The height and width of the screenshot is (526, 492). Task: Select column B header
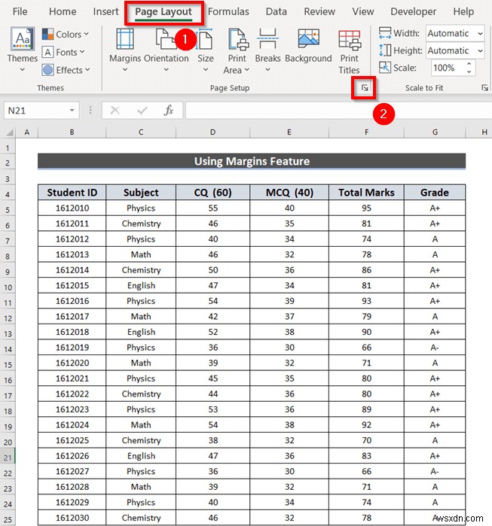click(72, 132)
